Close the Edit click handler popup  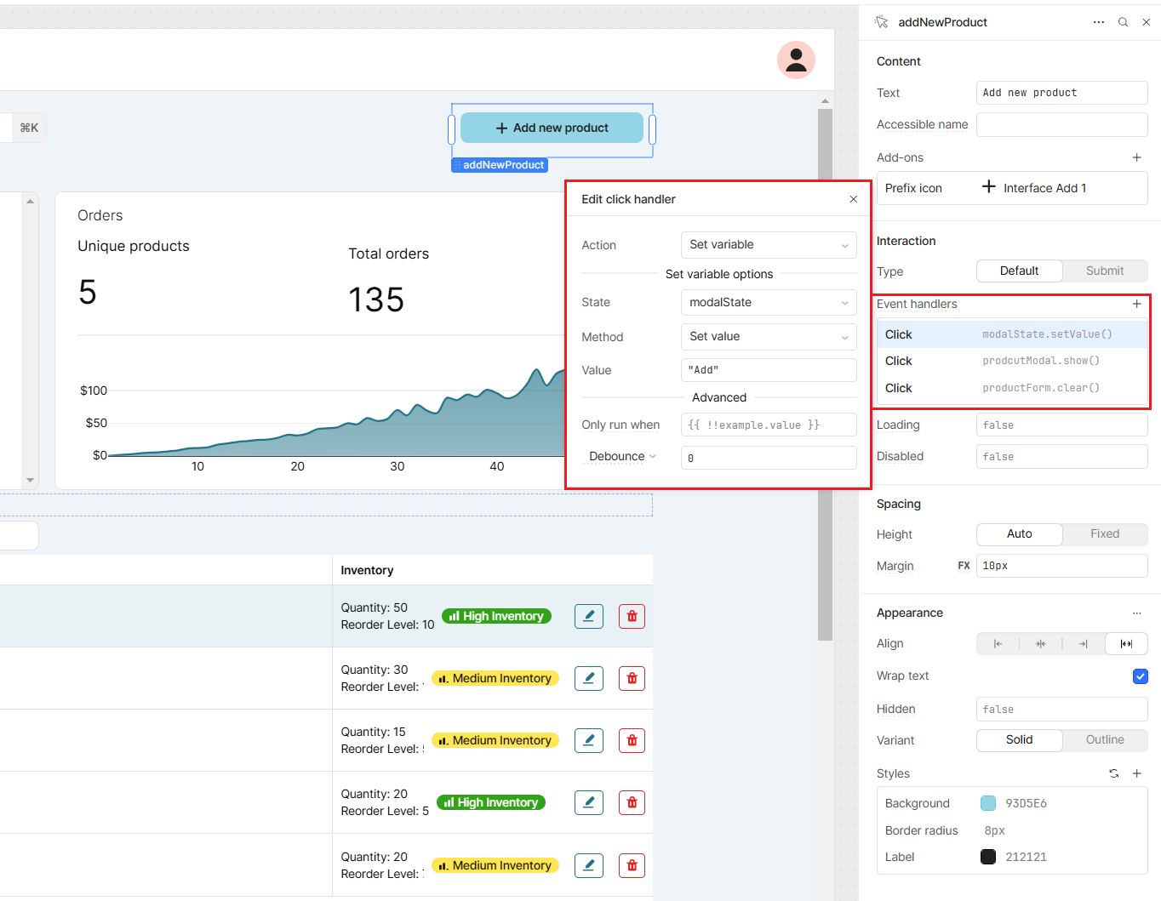(x=853, y=199)
